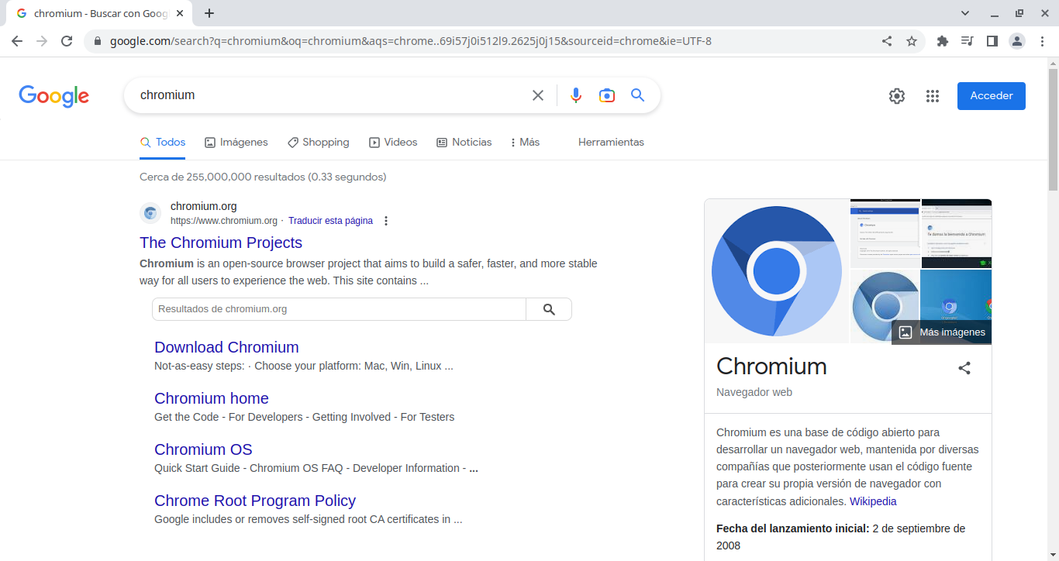Open Herramientas search tools
This screenshot has height=561, width=1059.
tap(611, 143)
